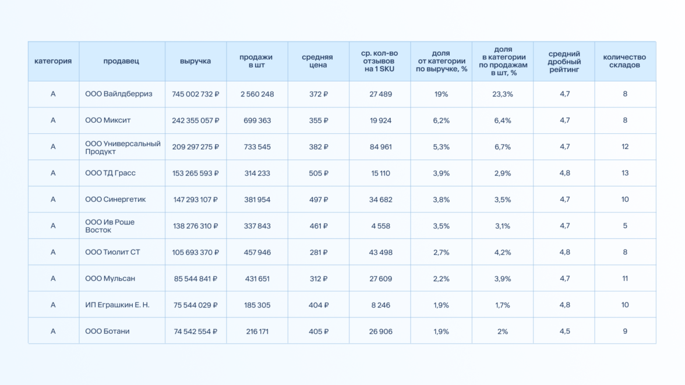Viewport: 685px width, 385px height.
Task: Click the 'количество складов' header
Action: pos(624,61)
